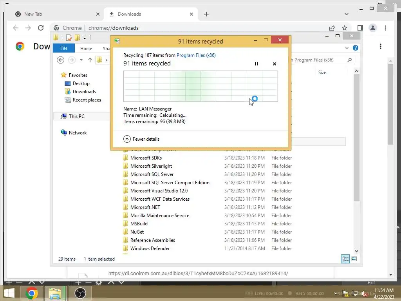
Task: Open the Chrome tab search dropdown
Action: pyautogui.click(x=347, y=14)
